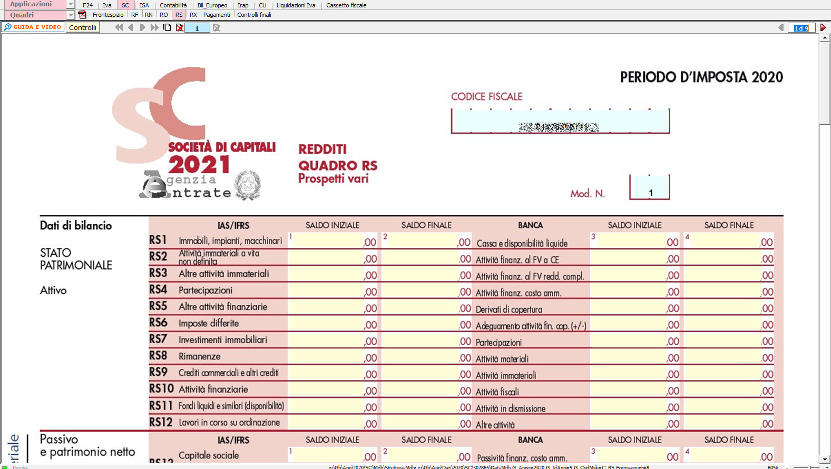This screenshot has width=831, height=469.
Task: Click RS10 Attività finanziarie saldo finale field
Action: point(426,390)
